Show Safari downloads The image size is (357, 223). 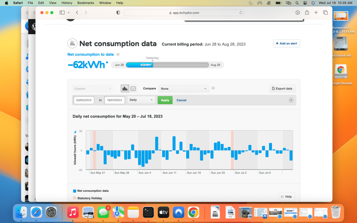(x=297, y=13)
